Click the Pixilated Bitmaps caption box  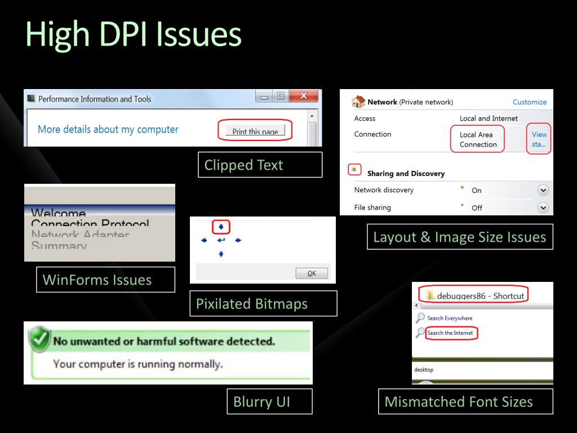(264, 303)
